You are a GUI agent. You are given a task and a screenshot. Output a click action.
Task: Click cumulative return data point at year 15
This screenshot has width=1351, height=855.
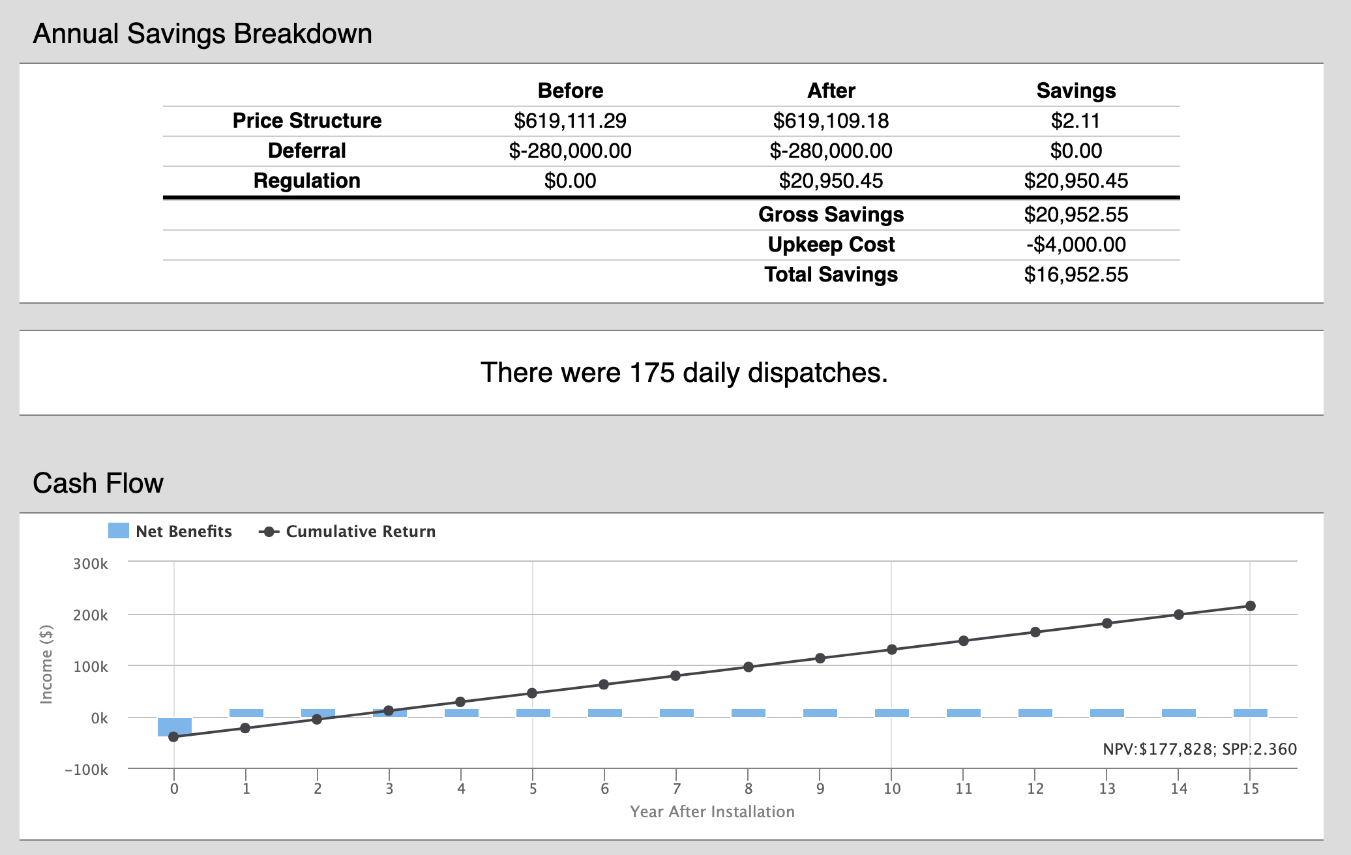click(x=1250, y=606)
